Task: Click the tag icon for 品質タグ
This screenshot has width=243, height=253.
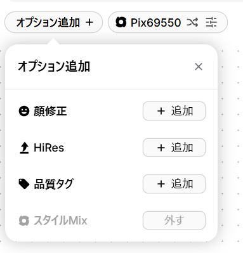Action: tap(24, 184)
